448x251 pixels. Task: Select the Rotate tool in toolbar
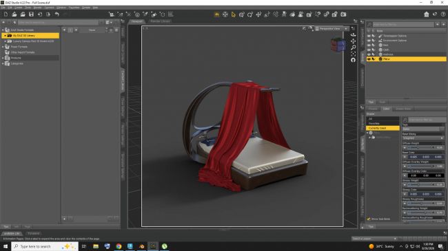click(x=250, y=14)
